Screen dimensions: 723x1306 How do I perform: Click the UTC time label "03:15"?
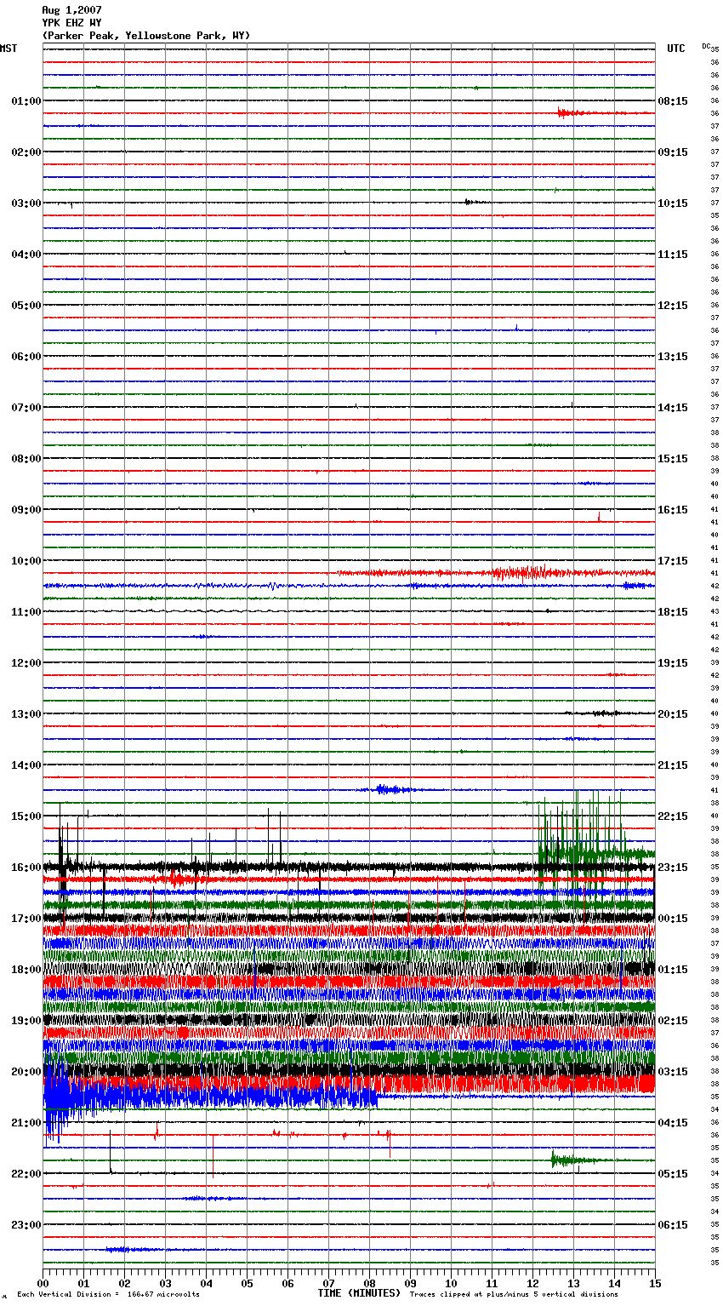pos(673,1072)
